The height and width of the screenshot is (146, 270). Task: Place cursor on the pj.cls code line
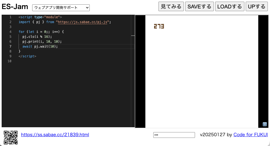coord(37,37)
